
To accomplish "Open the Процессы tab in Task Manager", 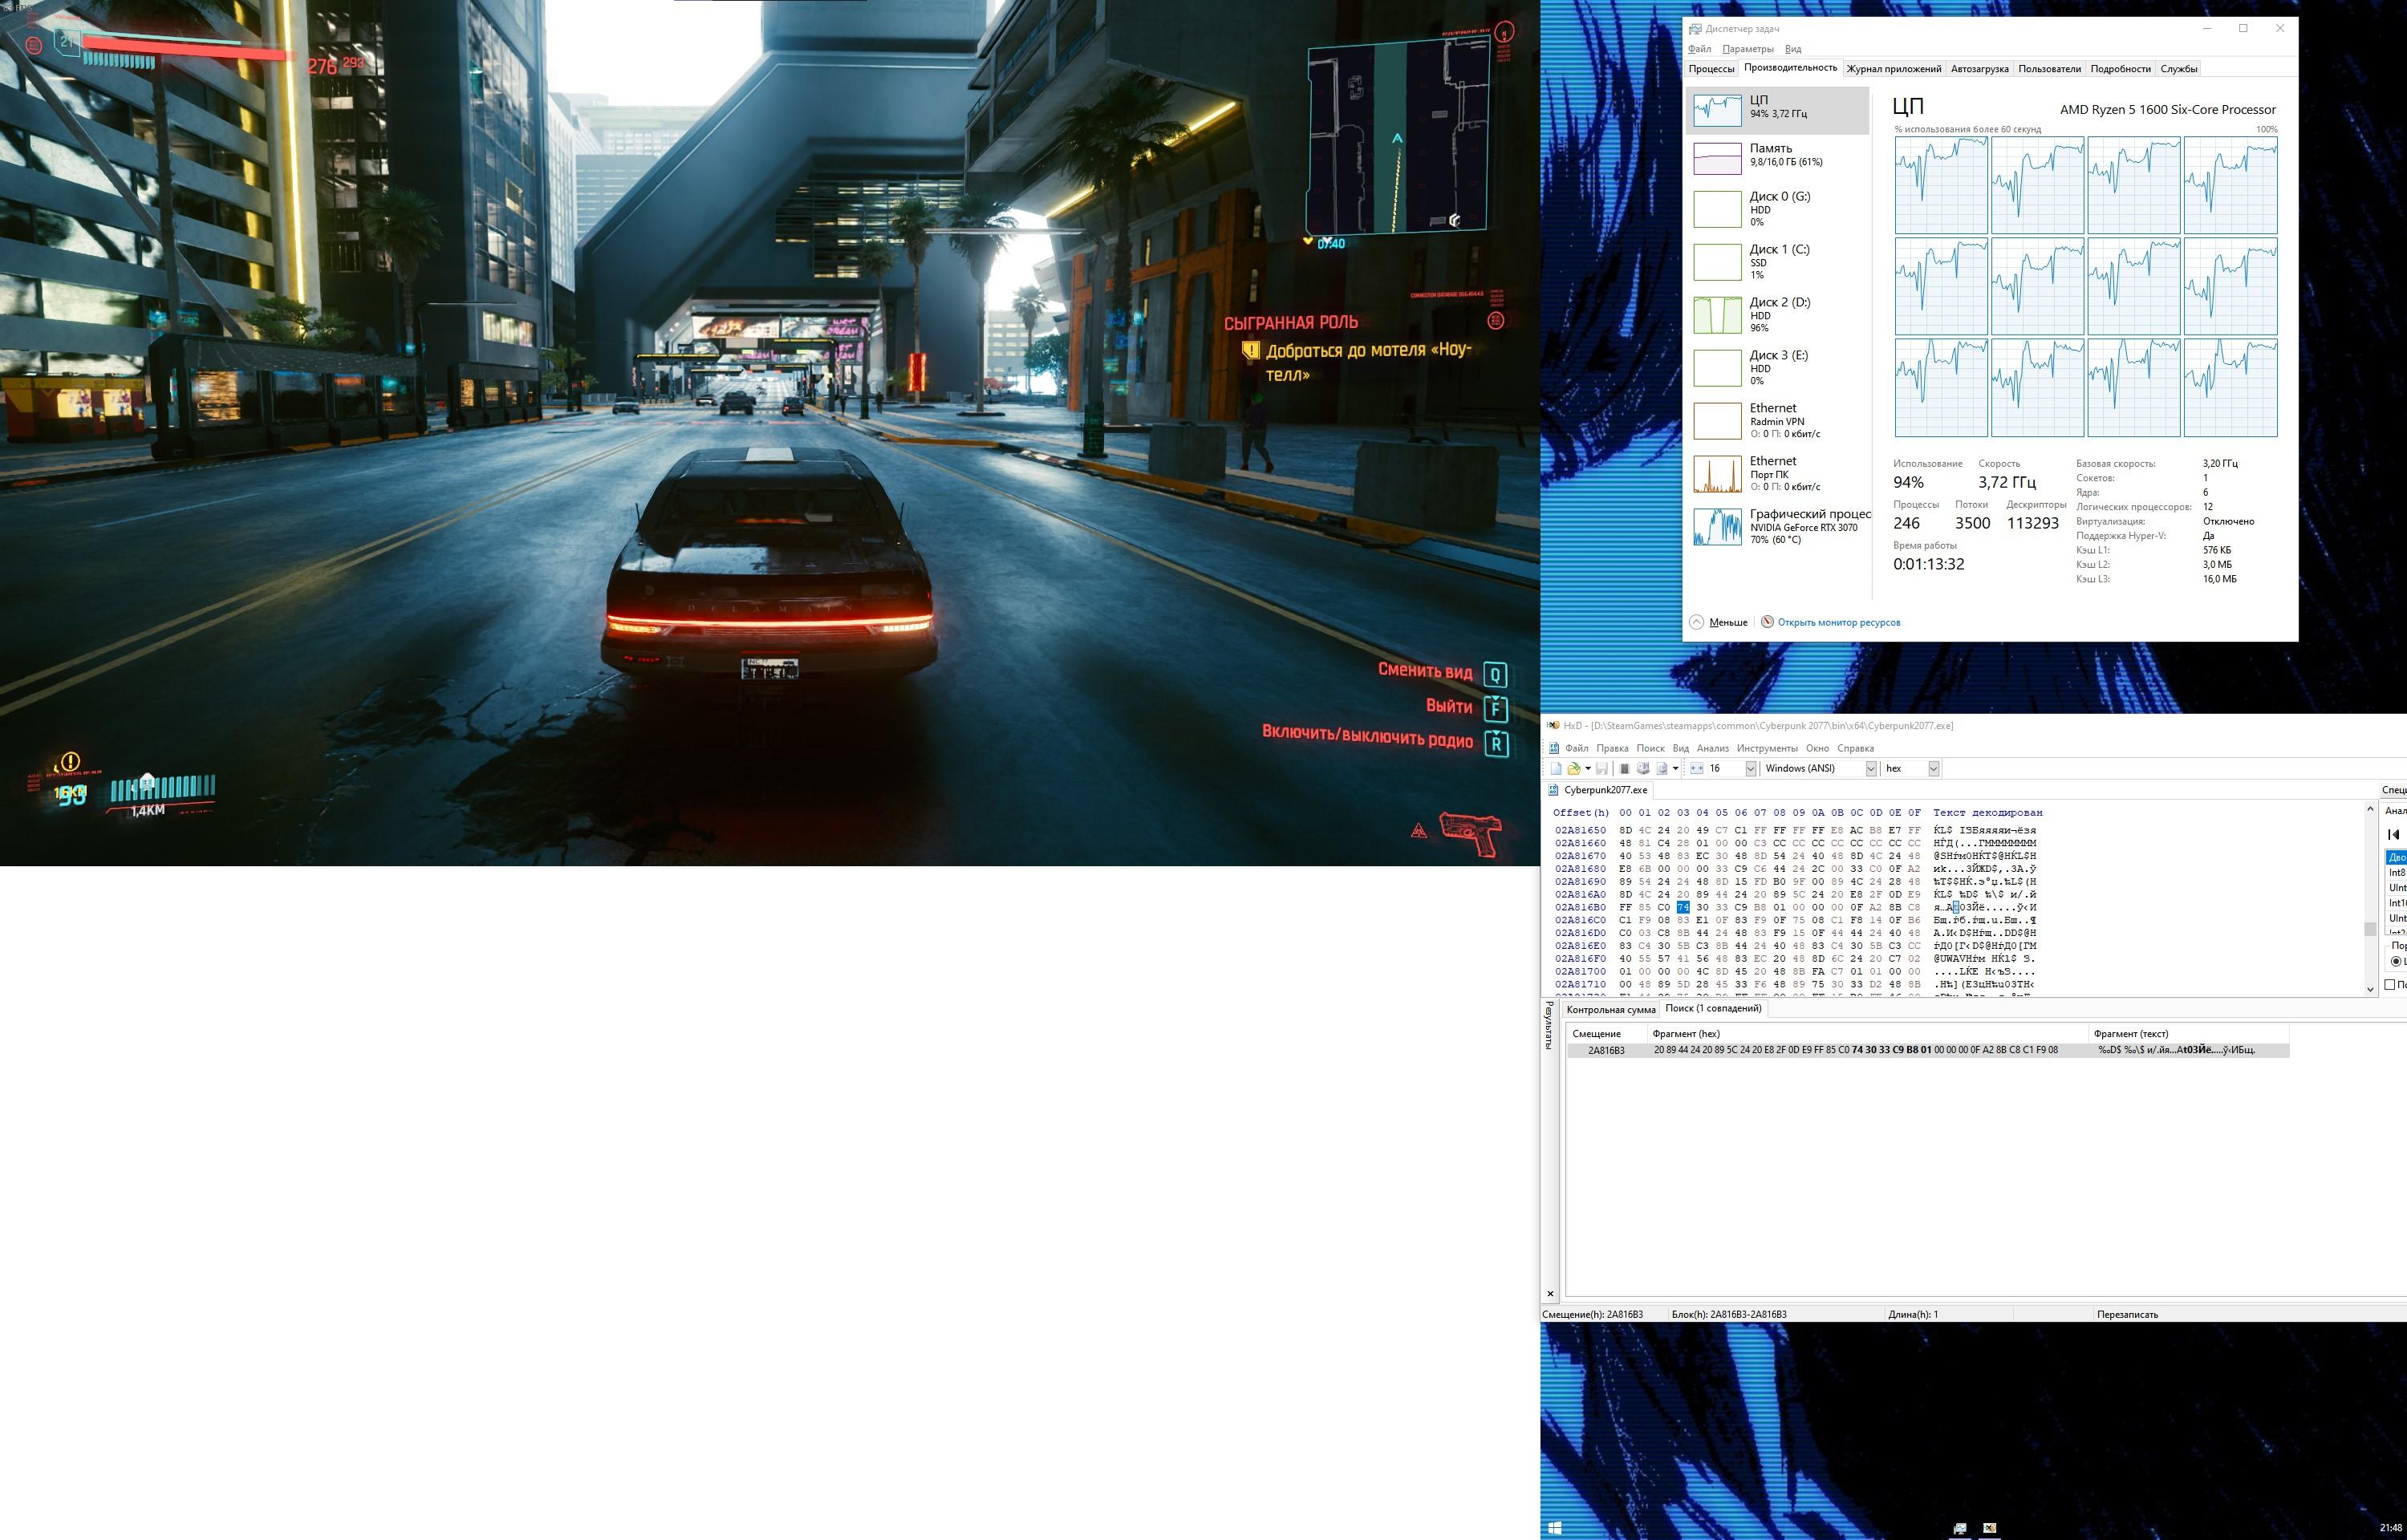I will (x=1711, y=69).
